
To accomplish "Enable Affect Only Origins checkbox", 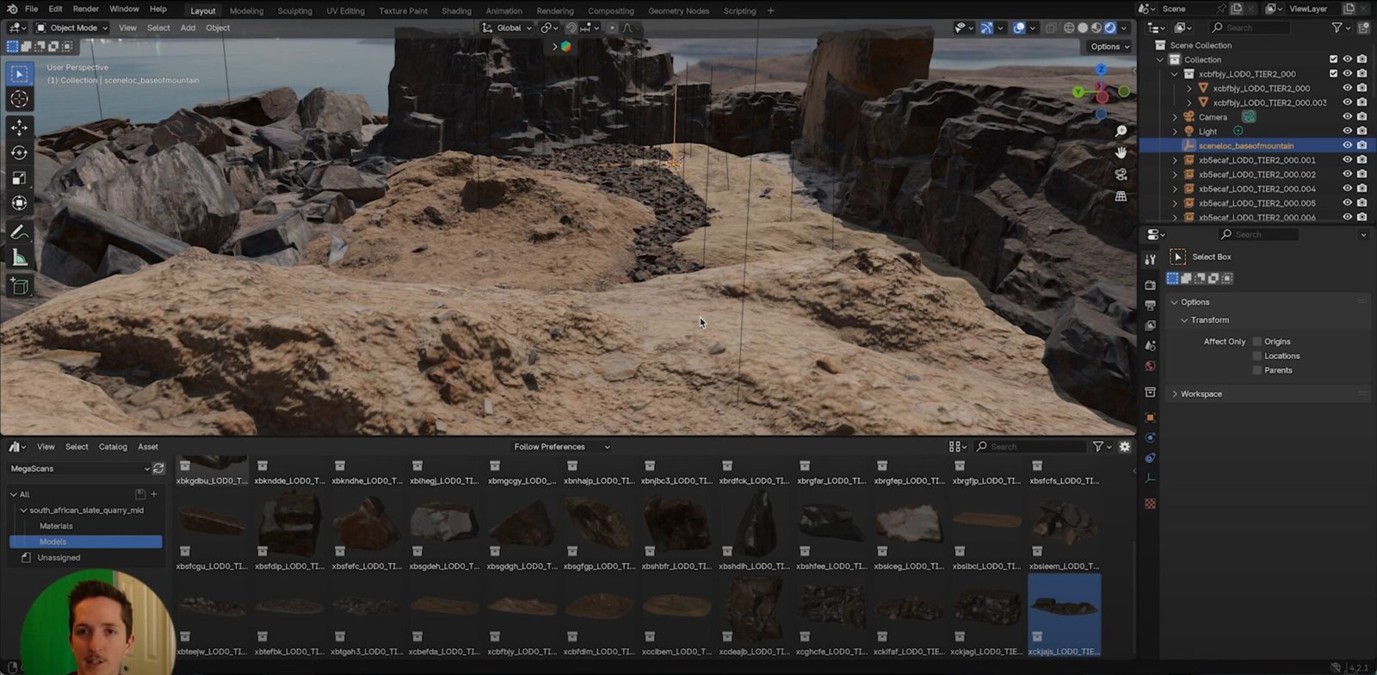I will point(1257,342).
